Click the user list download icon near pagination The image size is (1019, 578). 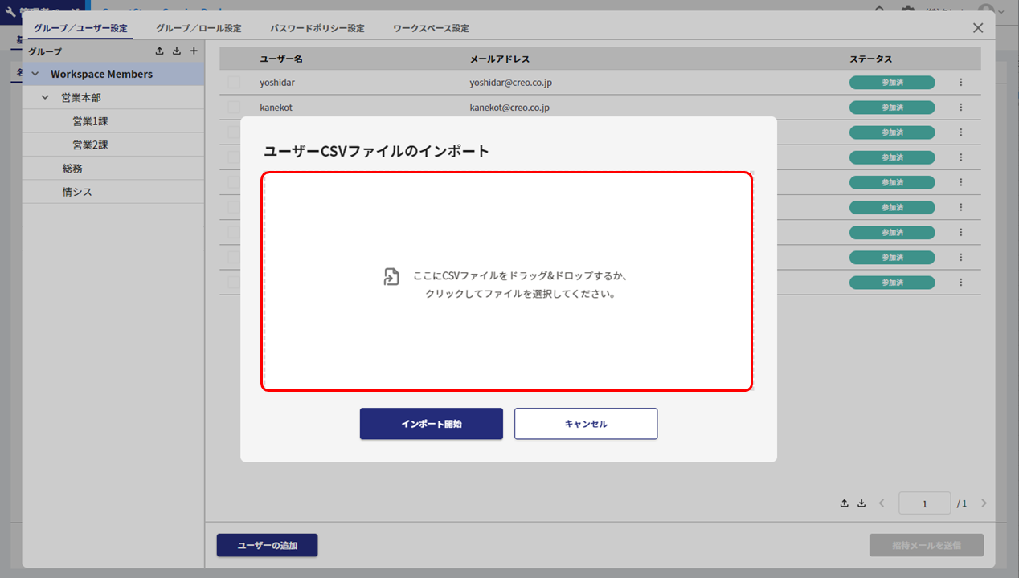pos(861,503)
